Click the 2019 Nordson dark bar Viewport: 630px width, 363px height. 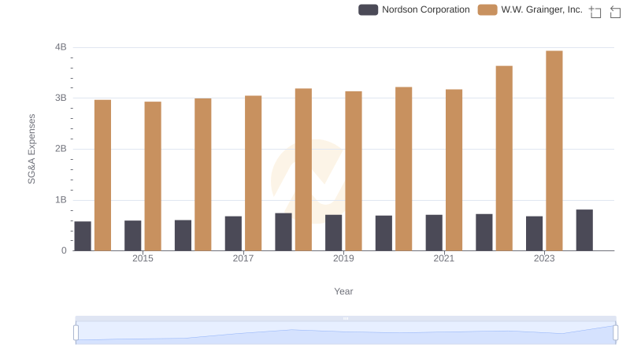point(333,233)
